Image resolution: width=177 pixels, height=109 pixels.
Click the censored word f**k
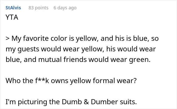click(x=42, y=81)
